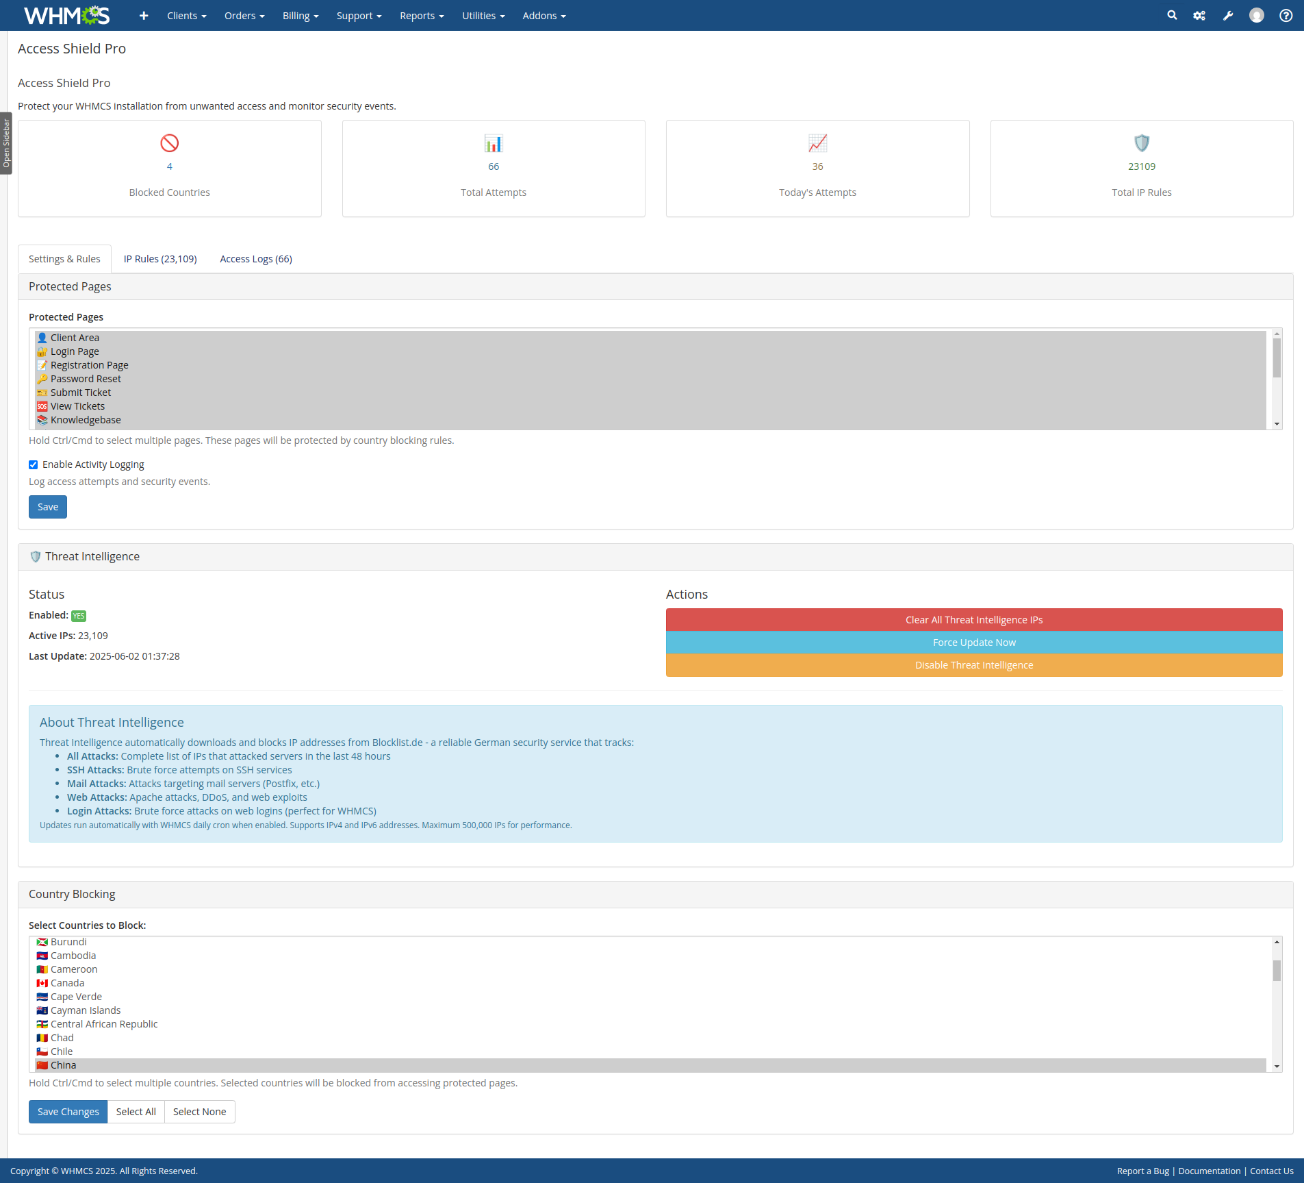Viewport: 1304px width, 1183px height.
Task: Open the Report a Bug link
Action: pyautogui.click(x=1143, y=1171)
